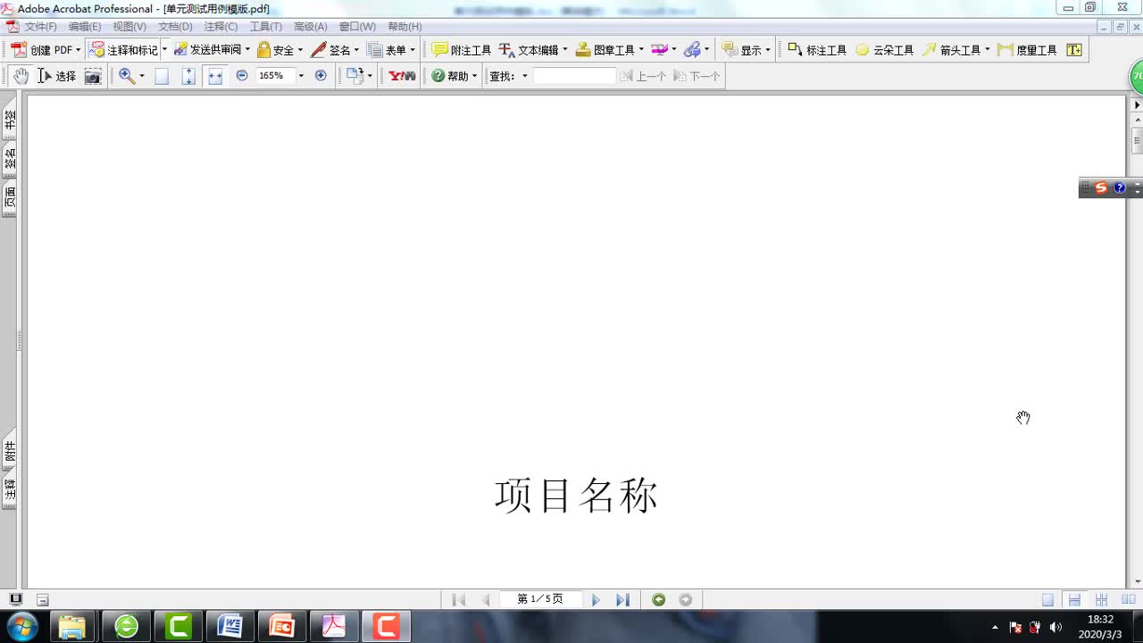The width and height of the screenshot is (1143, 643).
Task: Open the 书签 bookmarks side tab
Action: [x=10, y=120]
